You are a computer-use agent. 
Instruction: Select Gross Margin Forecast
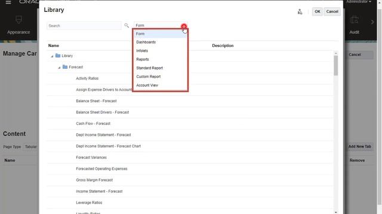(x=94, y=180)
